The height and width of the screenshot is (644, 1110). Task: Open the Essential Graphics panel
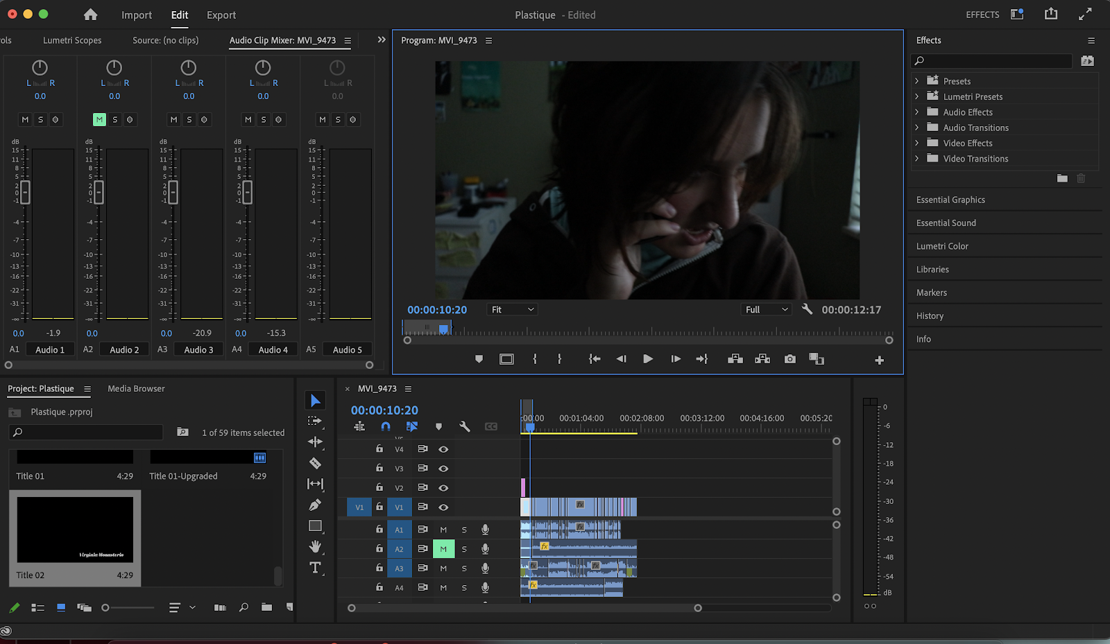coord(950,200)
